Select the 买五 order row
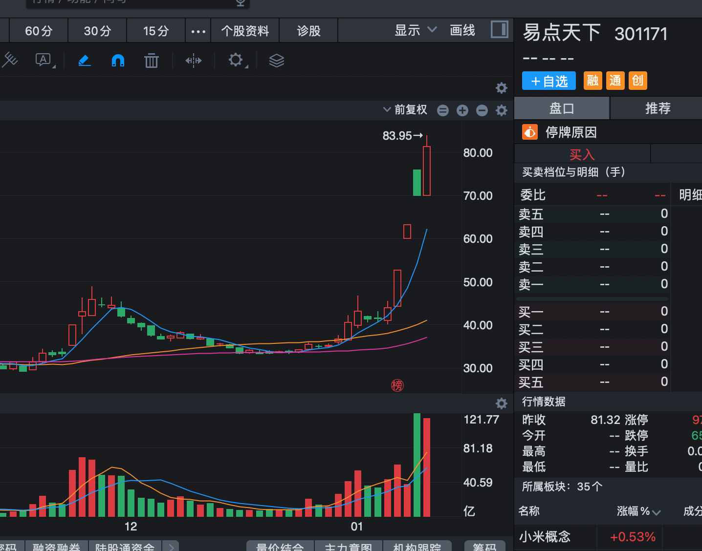Image resolution: width=702 pixels, height=551 pixels. coord(592,382)
